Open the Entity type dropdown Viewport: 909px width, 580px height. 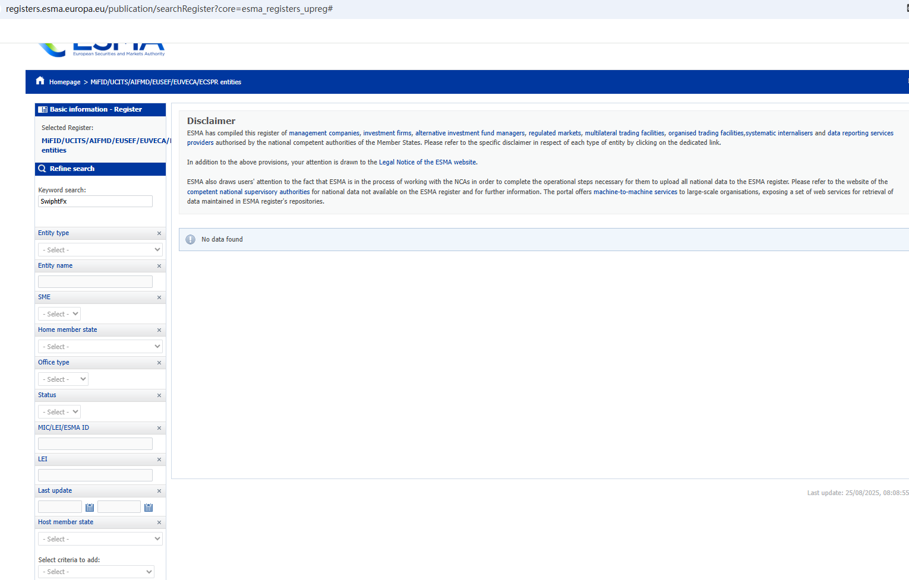click(x=100, y=250)
